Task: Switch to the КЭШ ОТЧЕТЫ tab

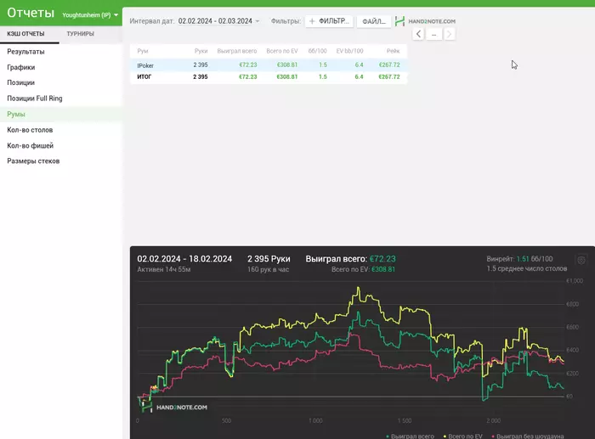Action: pyautogui.click(x=25, y=34)
